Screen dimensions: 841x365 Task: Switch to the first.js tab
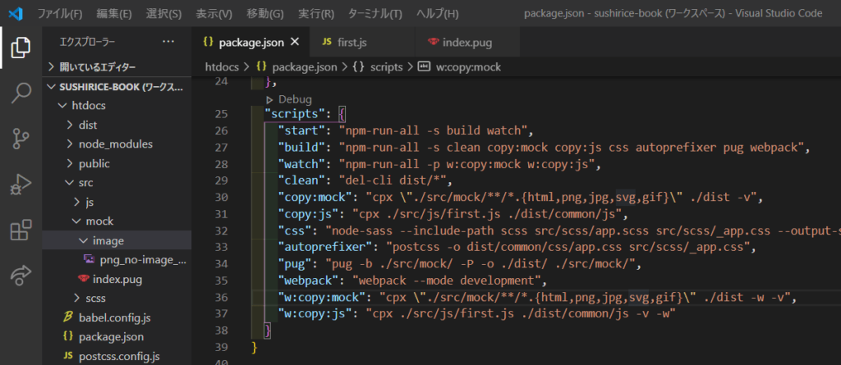(362, 43)
